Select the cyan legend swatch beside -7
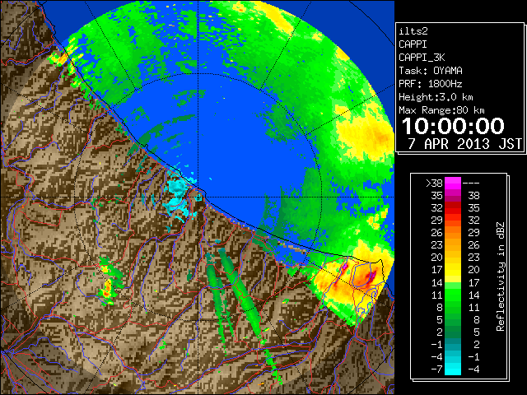527x395 pixels. (453, 369)
